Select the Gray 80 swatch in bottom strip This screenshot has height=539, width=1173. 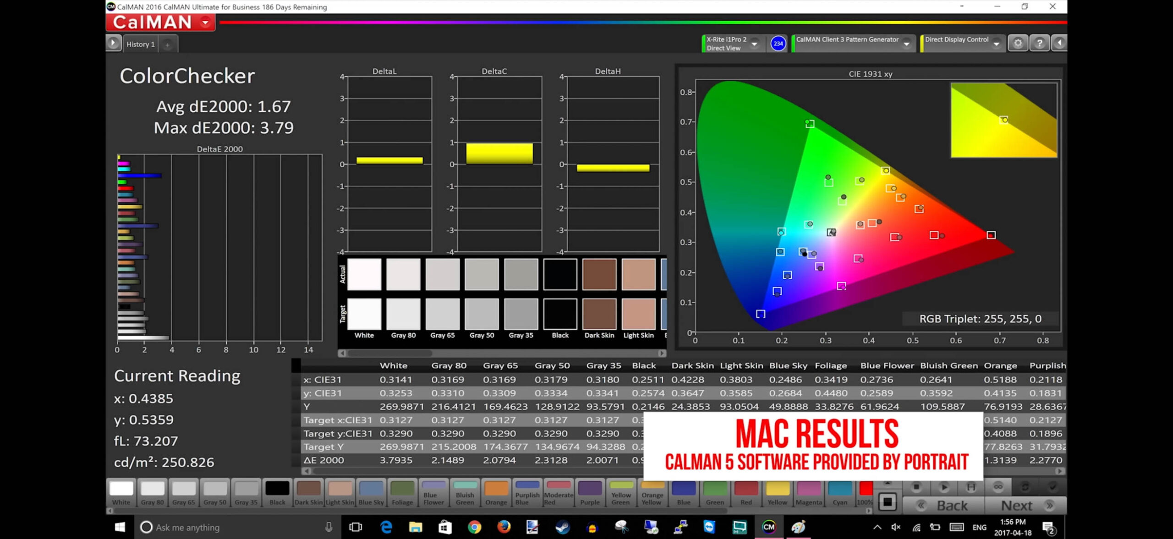coord(153,493)
